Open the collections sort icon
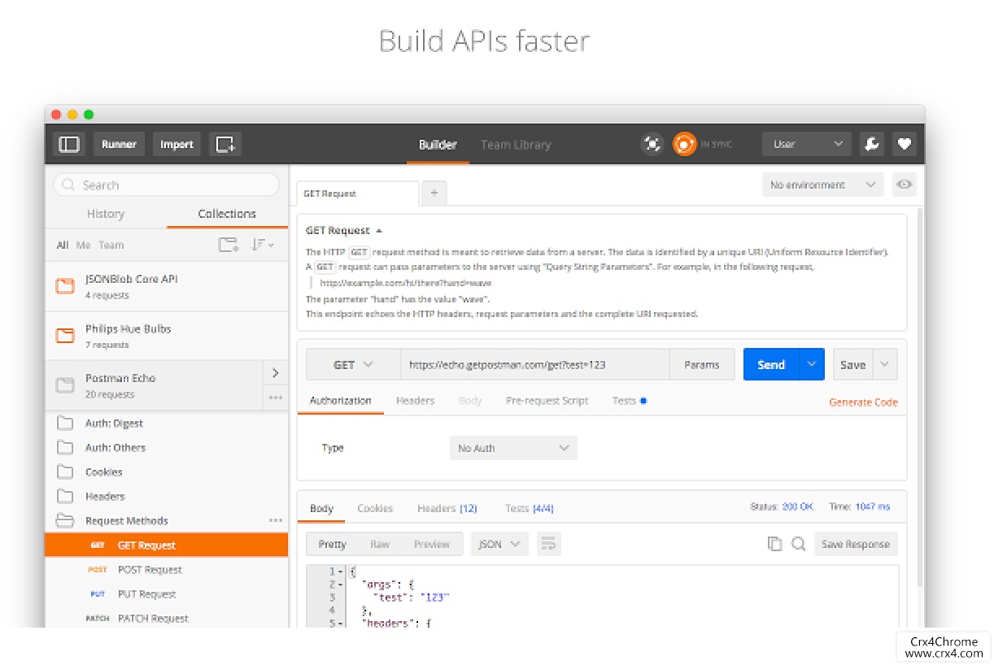This screenshot has height=665, width=994. (x=262, y=245)
